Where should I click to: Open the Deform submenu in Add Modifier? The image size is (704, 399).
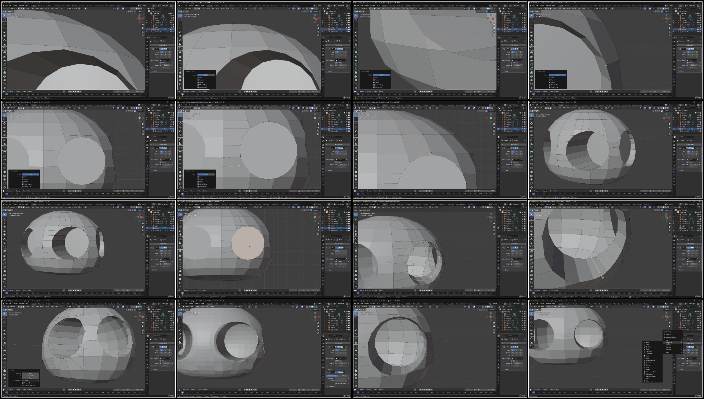pyautogui.click(x=669, y=345)
